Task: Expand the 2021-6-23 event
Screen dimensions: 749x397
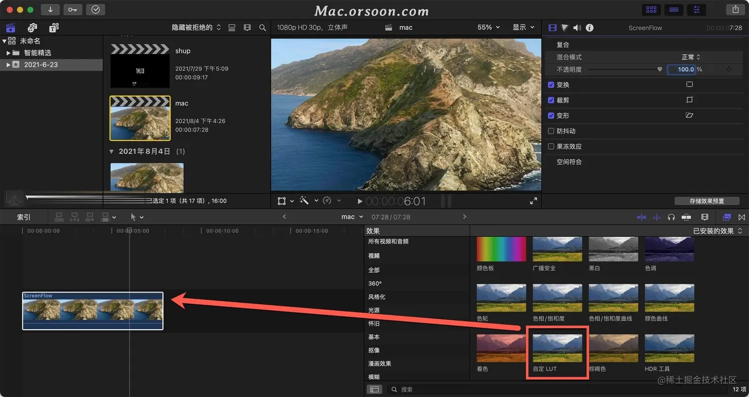Action: click(8, 64)
